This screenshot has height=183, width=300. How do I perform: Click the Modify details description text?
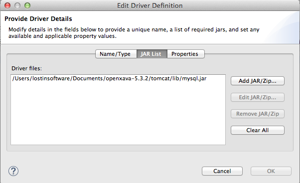(134, 33)
